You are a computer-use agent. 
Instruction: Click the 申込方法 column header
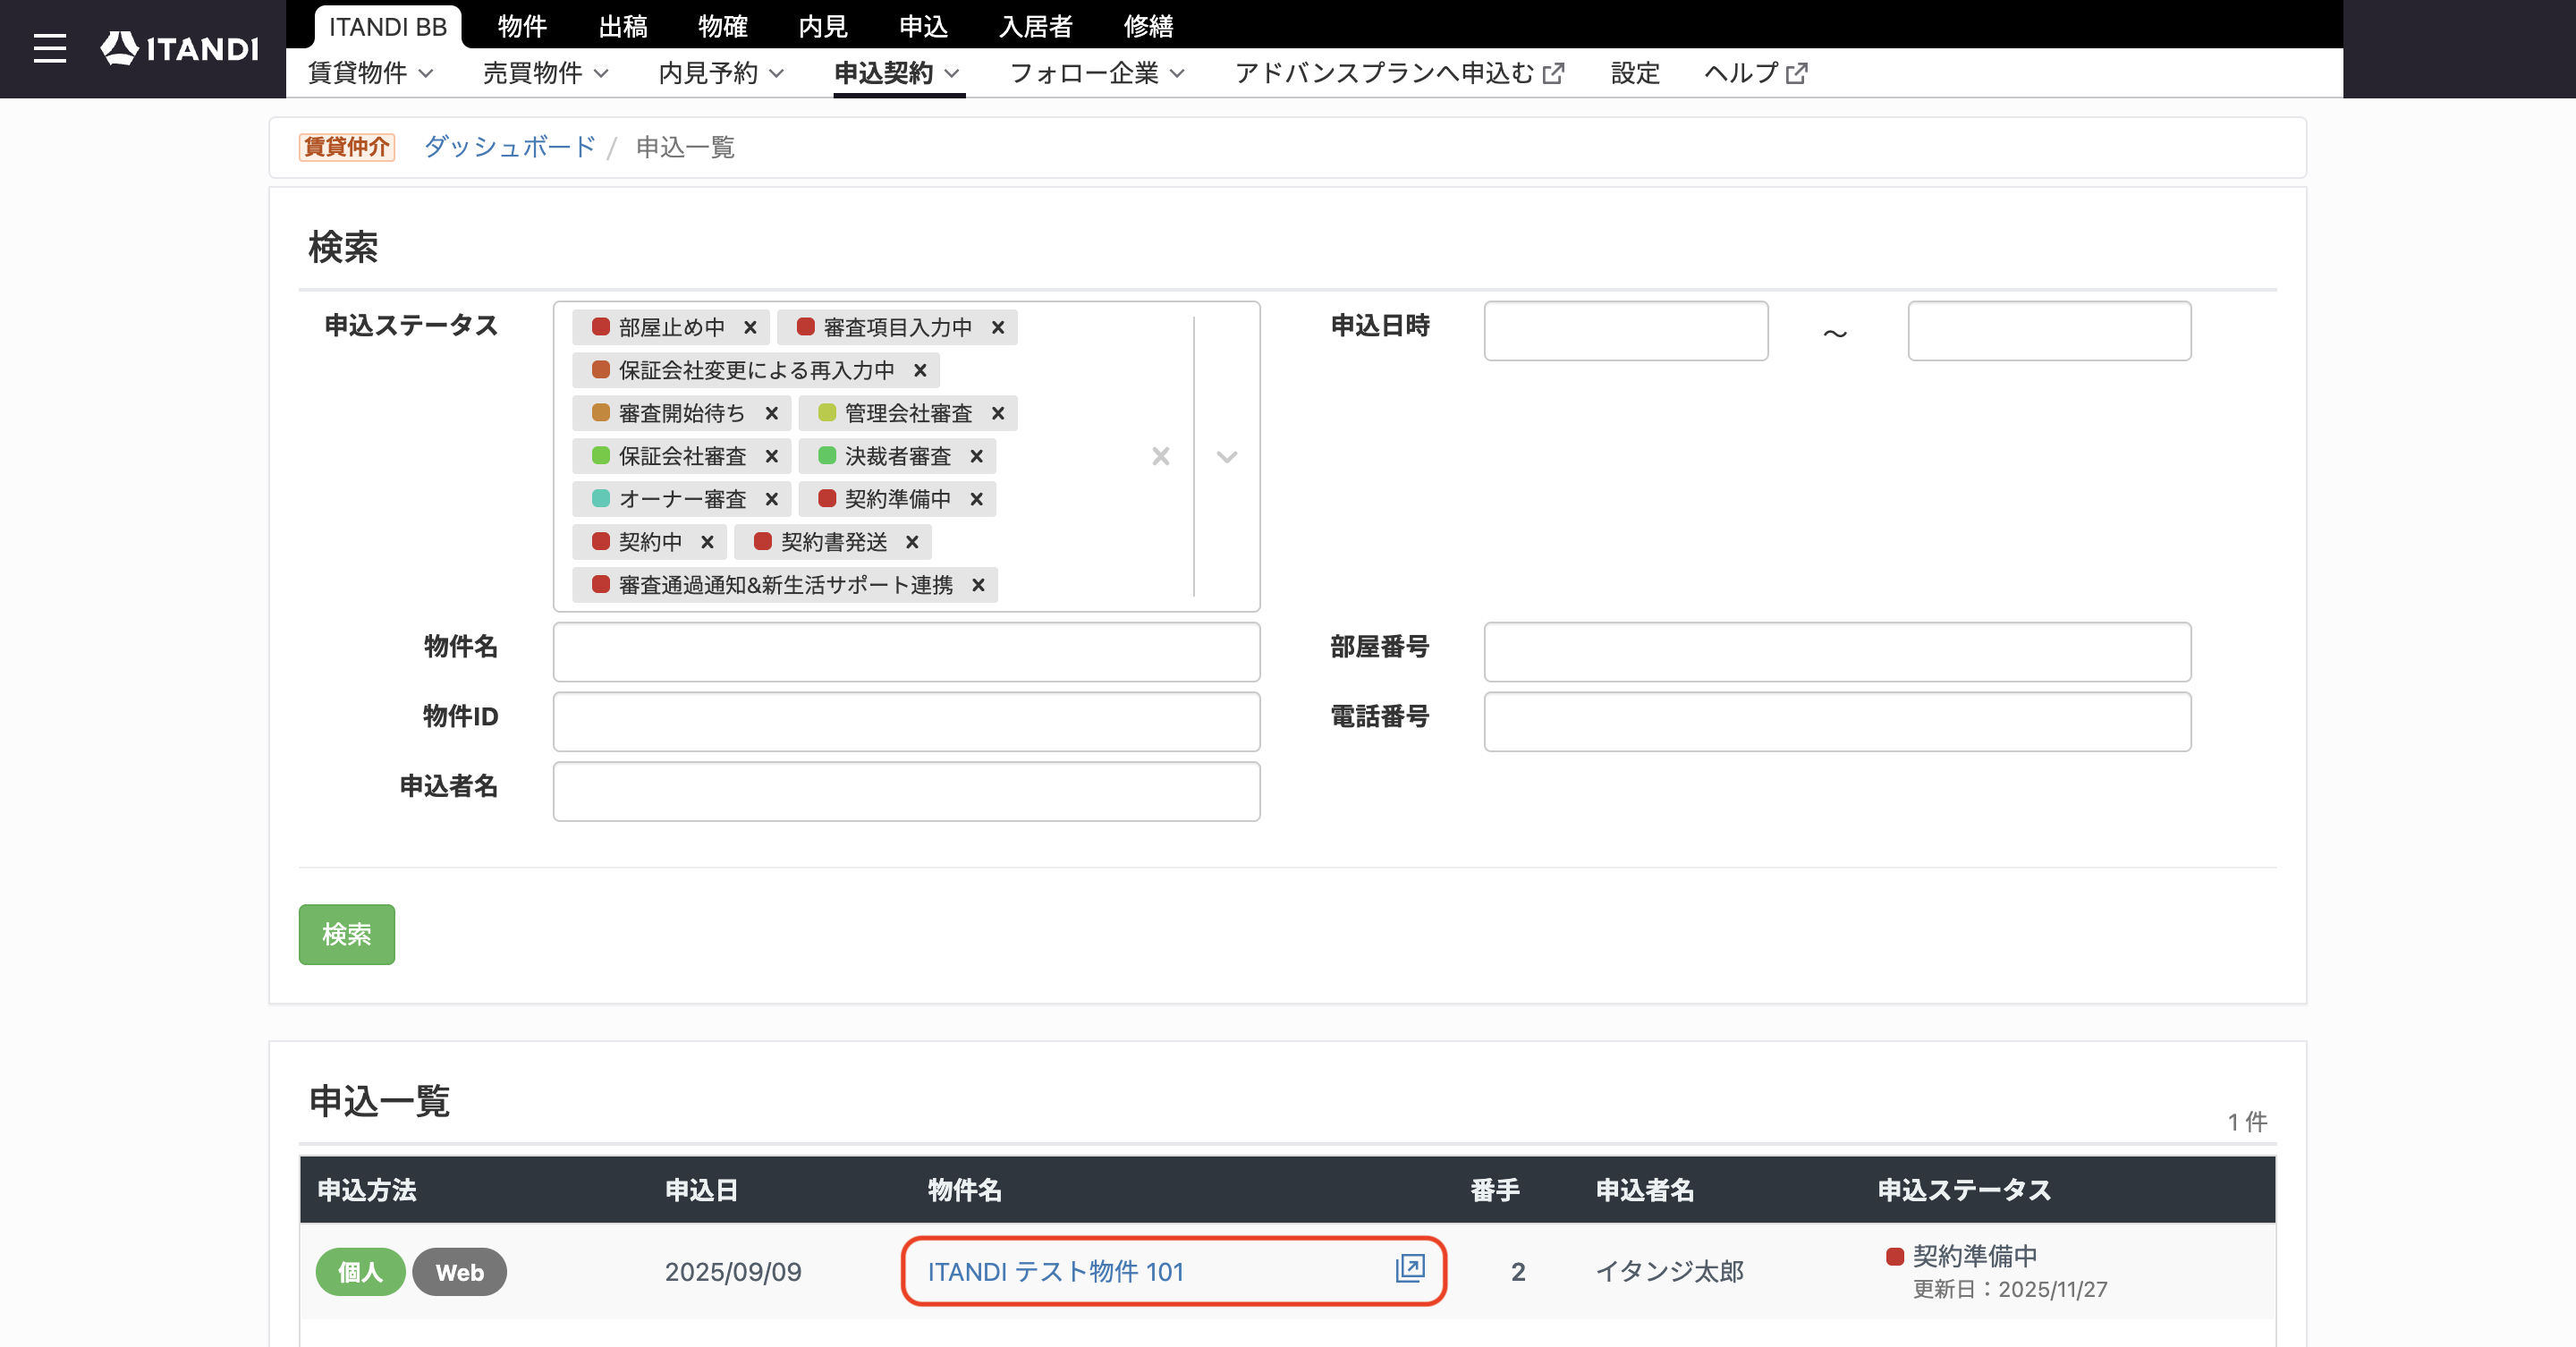click(366, 1190)
